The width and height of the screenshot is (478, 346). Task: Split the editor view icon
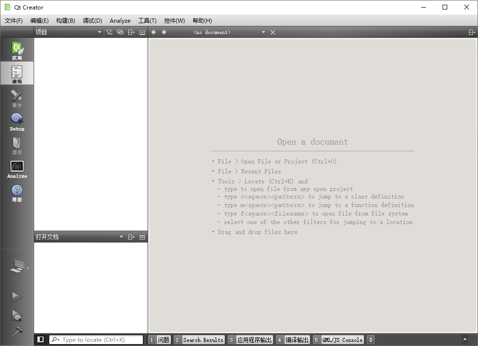click(472, 32)
